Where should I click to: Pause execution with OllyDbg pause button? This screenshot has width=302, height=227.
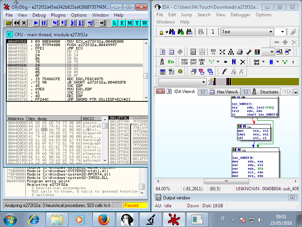44,23
